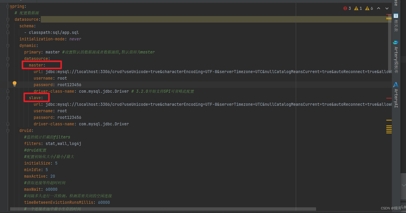Click the '- classpath:sql/app.sql' entry
This screenshot has width=406, height=213.
[52, 32]
